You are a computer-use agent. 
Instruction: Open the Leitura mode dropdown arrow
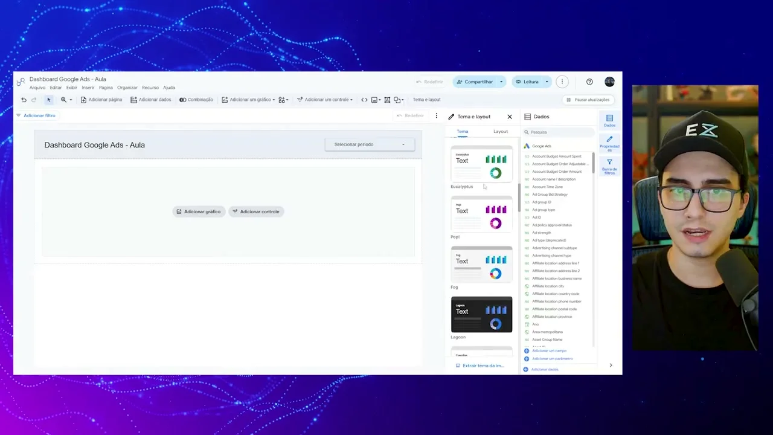[x=547, y=82]
